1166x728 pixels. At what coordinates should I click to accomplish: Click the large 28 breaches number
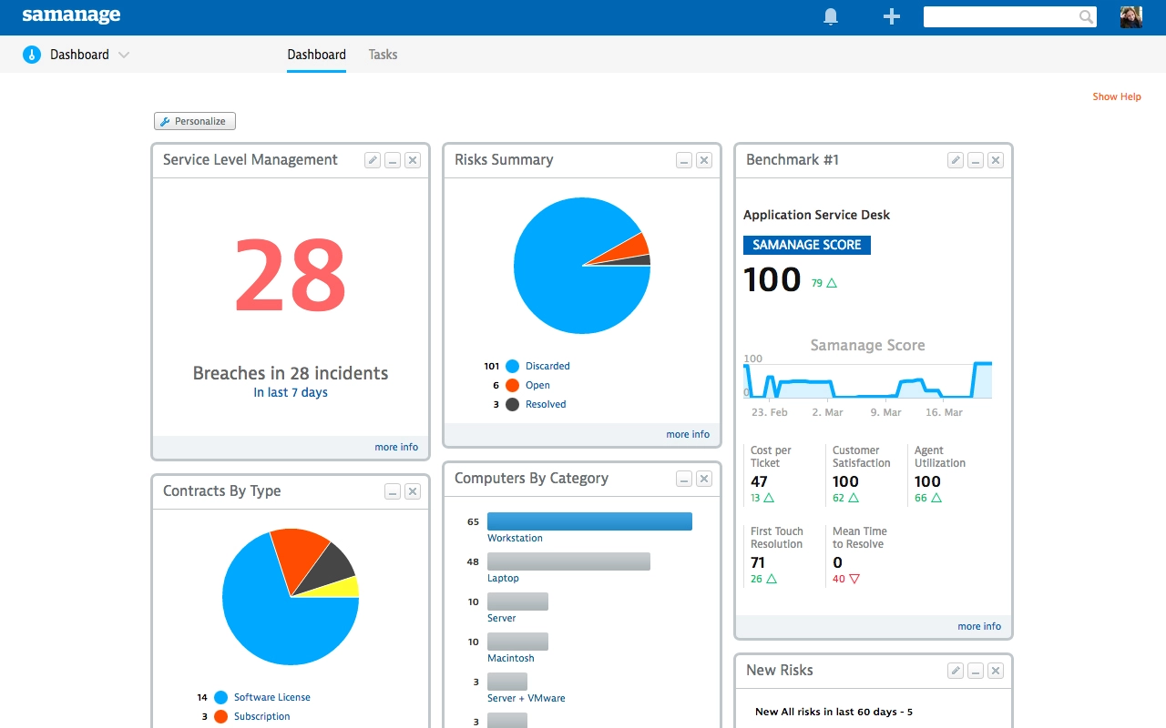[x=291, y=276]
